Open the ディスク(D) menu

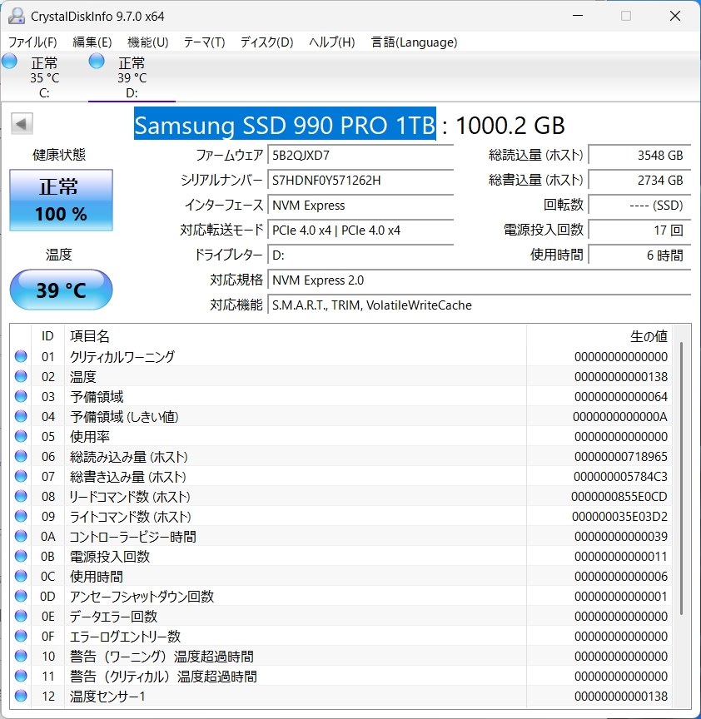click(265, 42)
